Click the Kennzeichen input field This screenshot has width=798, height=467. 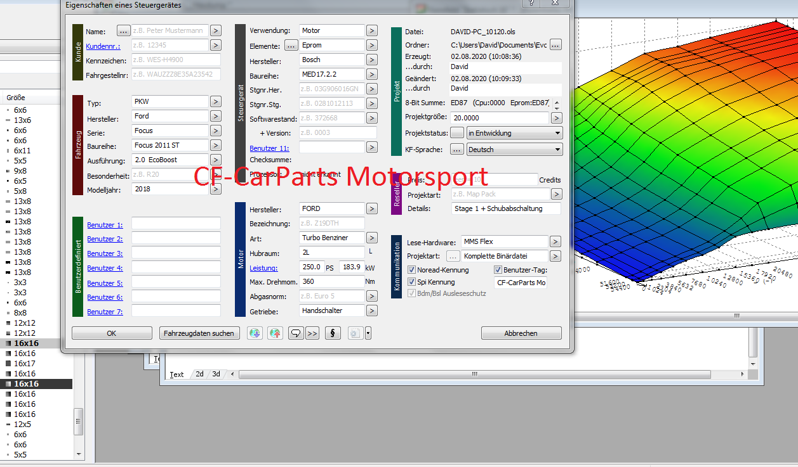pos(176,60)
